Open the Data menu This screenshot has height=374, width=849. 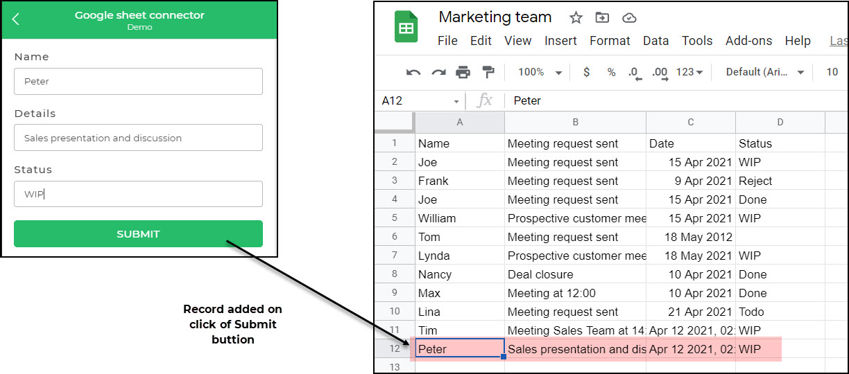click(655, 41)
